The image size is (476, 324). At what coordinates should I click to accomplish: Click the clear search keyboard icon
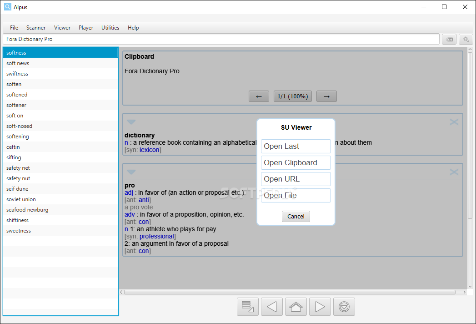point(449,39)
